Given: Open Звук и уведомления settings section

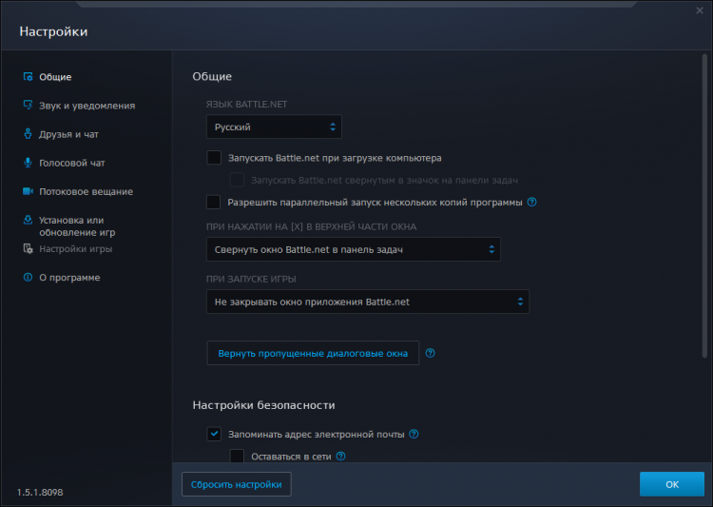Looking at the screenshot, I should (87, 106).
